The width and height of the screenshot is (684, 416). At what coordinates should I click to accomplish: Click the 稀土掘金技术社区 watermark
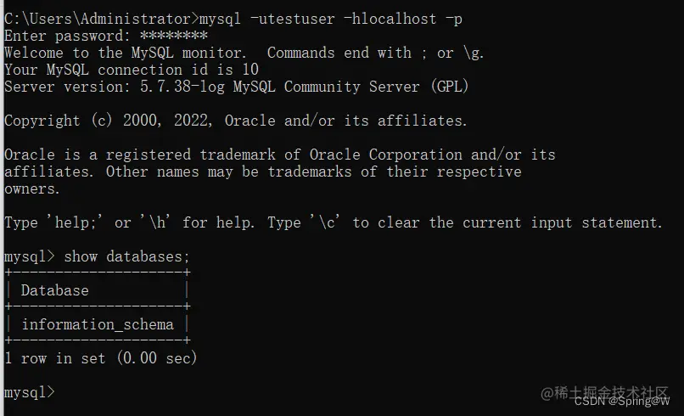(604, 392)
